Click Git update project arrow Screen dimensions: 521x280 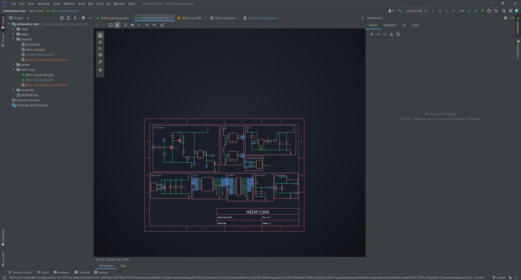click(x=469, y=11)
